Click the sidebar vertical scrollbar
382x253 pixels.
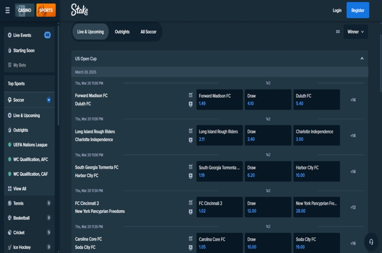click(58, 75)
